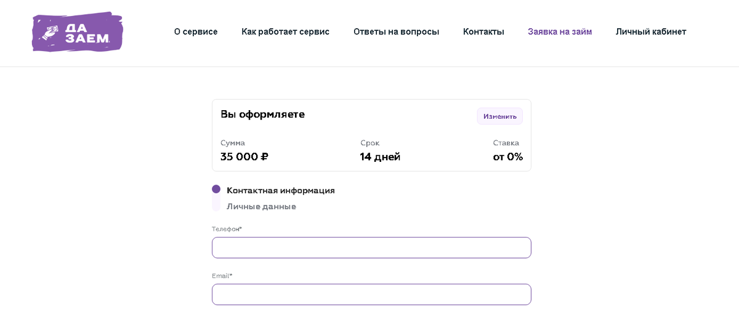
Task: Switch to the Личные данные step
Action: coord(261,206)
